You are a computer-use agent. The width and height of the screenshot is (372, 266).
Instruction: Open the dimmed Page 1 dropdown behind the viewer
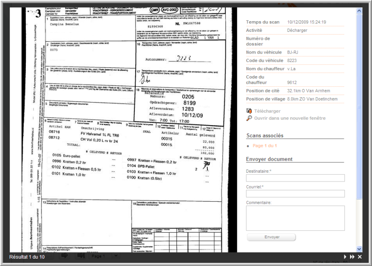[x=105, y=256]
